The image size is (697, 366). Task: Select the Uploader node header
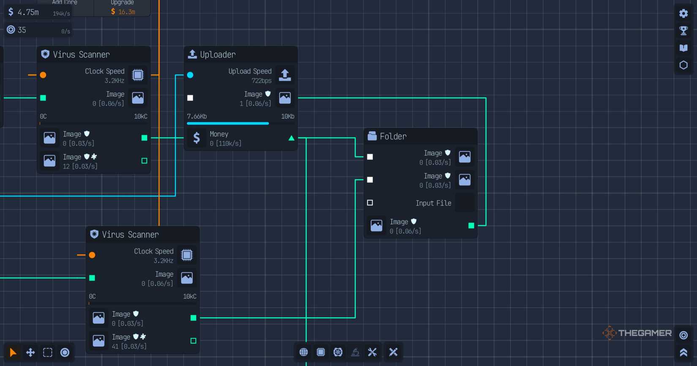[218, 55]
